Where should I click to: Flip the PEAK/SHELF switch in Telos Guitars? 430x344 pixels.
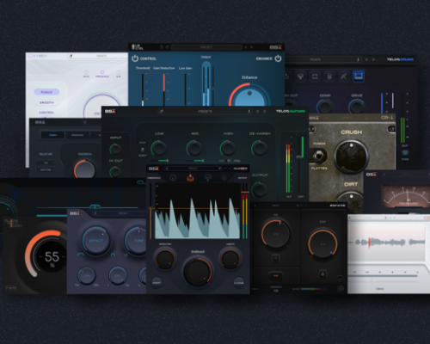coord(143,150)
